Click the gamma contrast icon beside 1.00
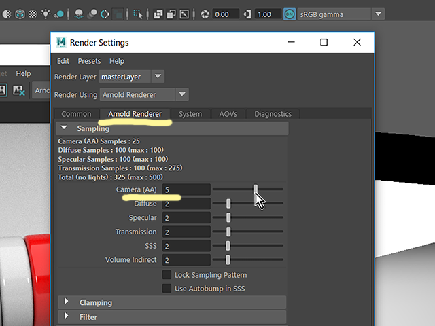 [247, 14]
